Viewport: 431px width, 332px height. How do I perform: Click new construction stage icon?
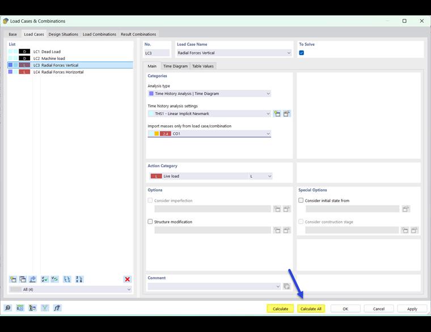tap(405, 230)
